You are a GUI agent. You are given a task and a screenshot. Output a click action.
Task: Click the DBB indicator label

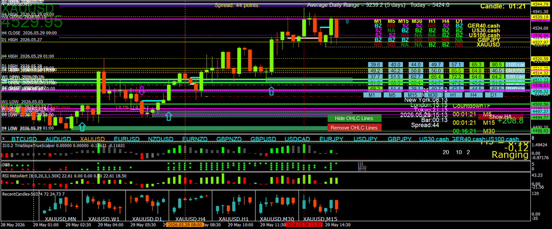tap(6, 164)
